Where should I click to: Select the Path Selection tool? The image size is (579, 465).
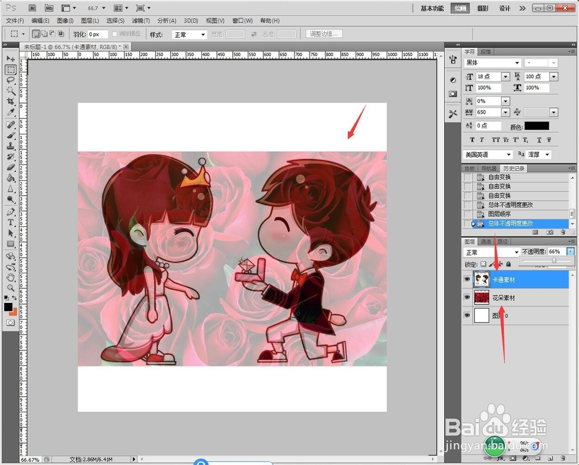pos(10,233)
